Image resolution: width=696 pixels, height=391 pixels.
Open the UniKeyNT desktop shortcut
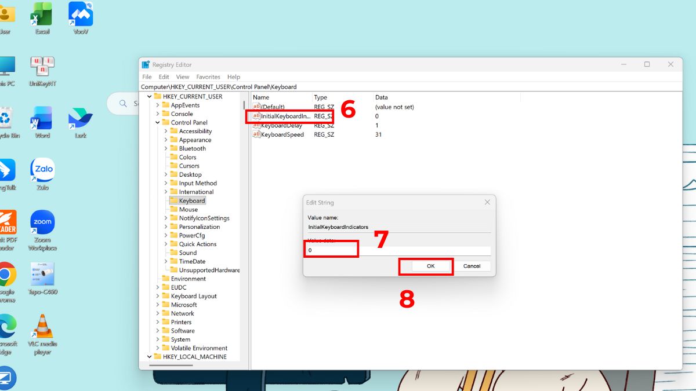coord(42,67)
